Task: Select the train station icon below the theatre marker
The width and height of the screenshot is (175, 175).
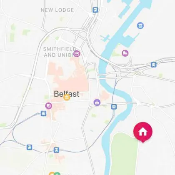Action: 43,113
